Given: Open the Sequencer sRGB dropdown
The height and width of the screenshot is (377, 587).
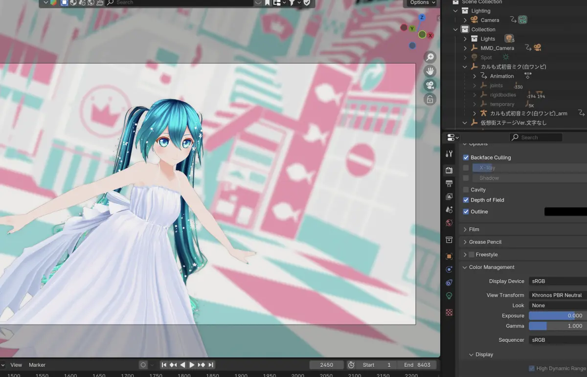Looking at the screenshot, I should [x=558, y=340].
